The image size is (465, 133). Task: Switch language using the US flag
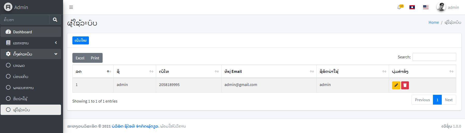426,7
